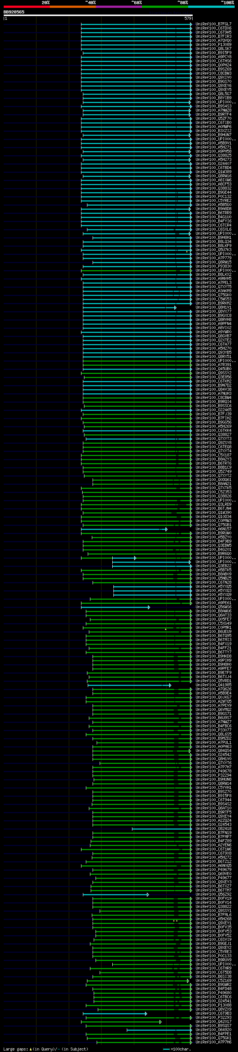The height and width of the screenshot is (1052, 238).
Task: Open hit UniRef100_C6SVI9
Action: (x=213, y=939)
